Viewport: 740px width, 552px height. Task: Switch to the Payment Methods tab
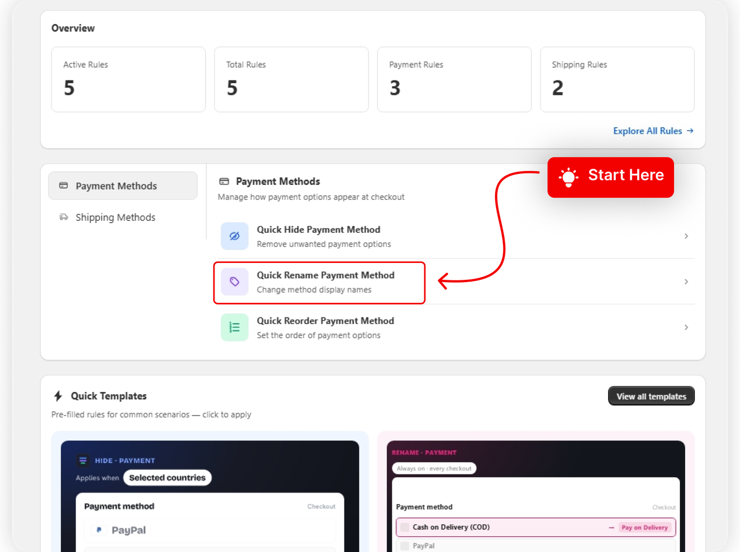123,186
